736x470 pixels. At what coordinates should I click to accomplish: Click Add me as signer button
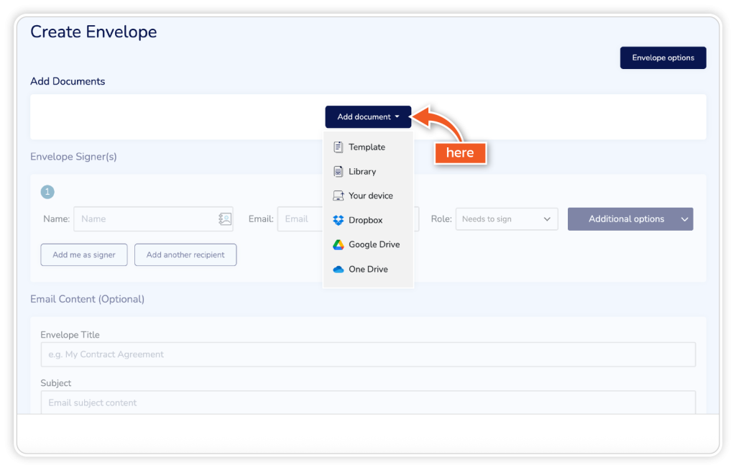(x=84, y=255)
